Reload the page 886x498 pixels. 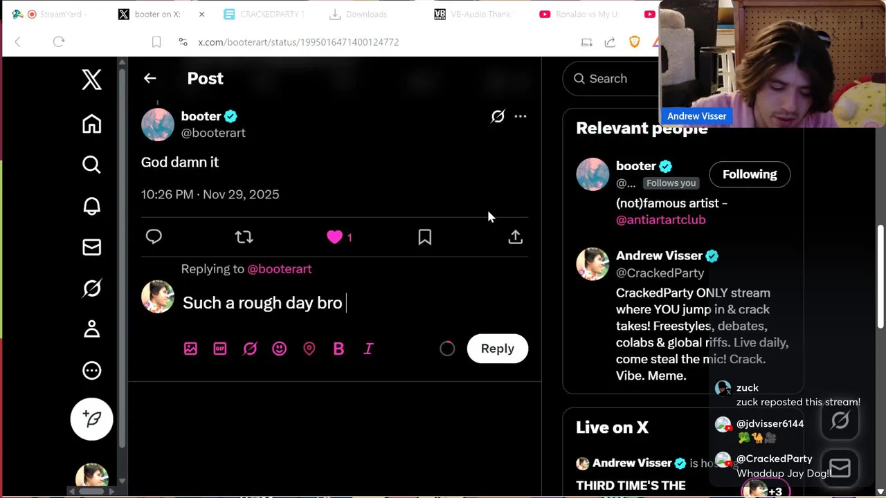(x=59, y=42)
